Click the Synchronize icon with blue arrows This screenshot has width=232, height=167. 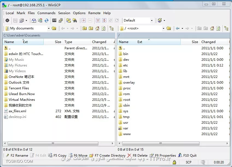point(46,20)
